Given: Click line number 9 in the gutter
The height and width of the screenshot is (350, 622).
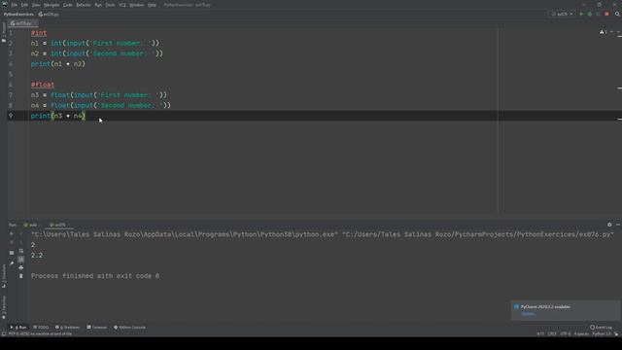Looking at the screenshot, I should tap(11, 116).
